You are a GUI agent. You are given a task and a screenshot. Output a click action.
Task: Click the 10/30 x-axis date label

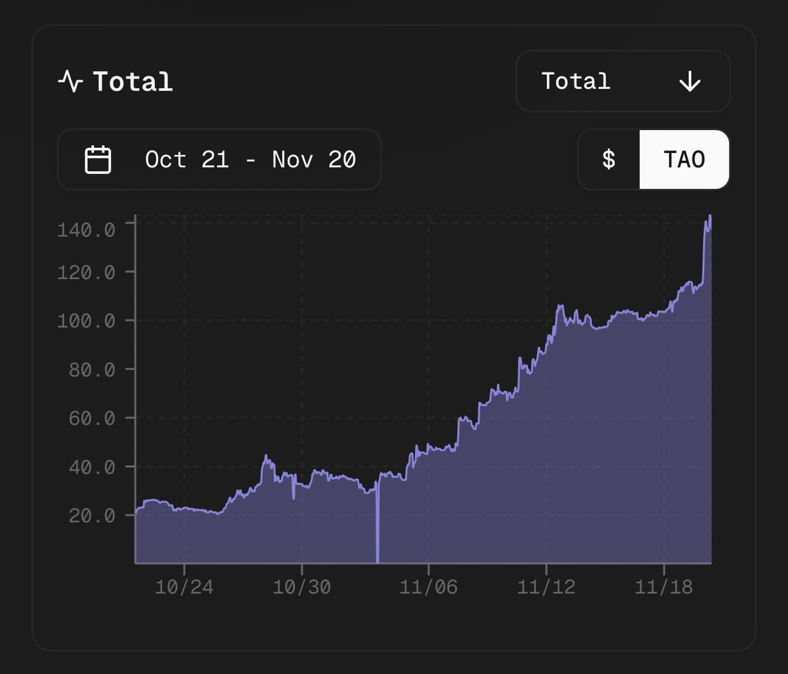[x=302, y=587]
